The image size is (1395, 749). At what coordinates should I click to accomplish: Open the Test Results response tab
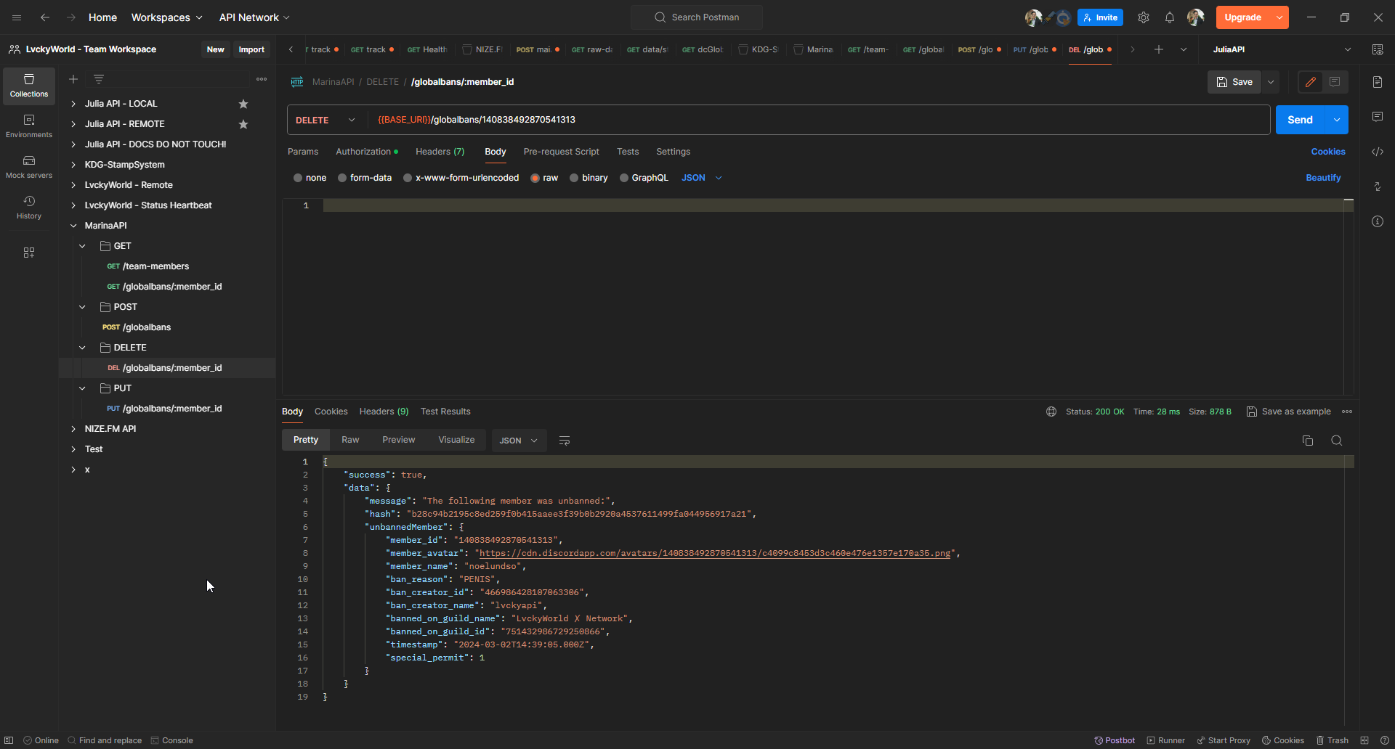(445, 412)
